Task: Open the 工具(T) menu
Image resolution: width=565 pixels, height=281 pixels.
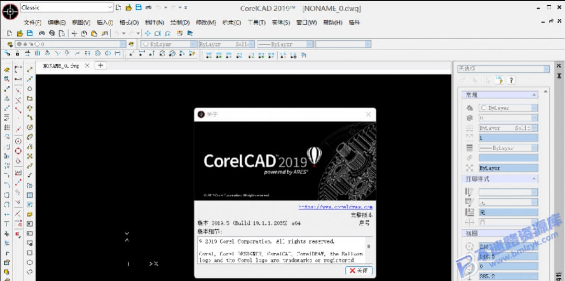Action: (x=256, y=23)
